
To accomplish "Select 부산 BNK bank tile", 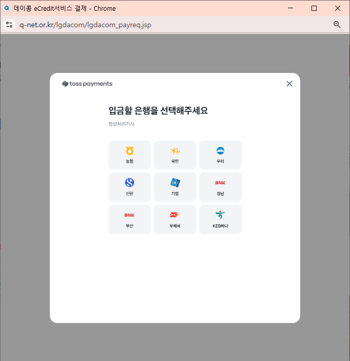I will pyautogui.click(x=129, y=219).
